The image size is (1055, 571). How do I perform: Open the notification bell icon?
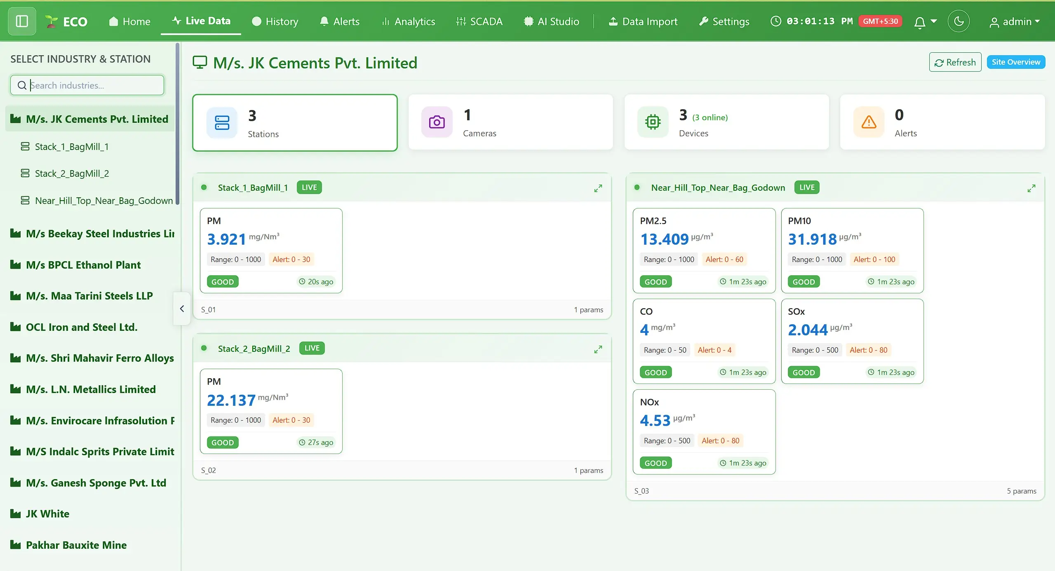[919, 22]
